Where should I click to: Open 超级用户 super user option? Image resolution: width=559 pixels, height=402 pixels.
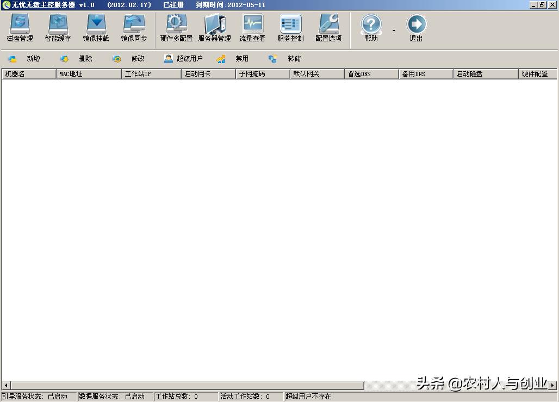point(183,59)
